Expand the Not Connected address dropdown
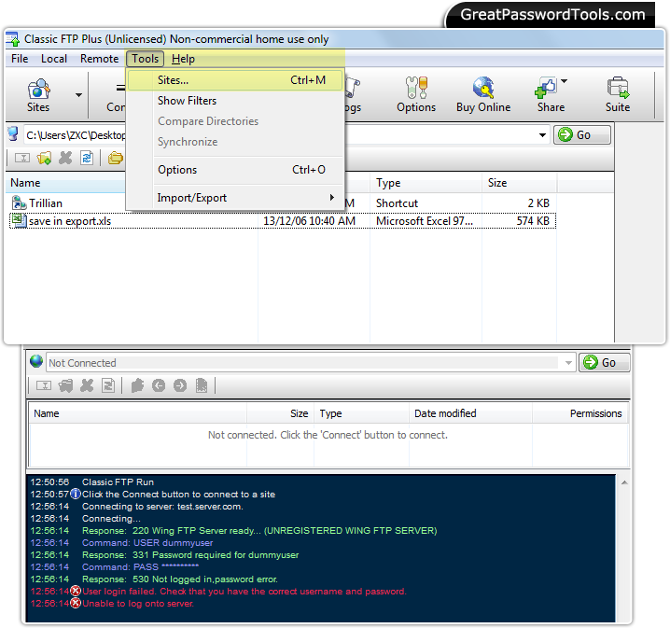Screen dimensions: 670x628 pos(568,363)
